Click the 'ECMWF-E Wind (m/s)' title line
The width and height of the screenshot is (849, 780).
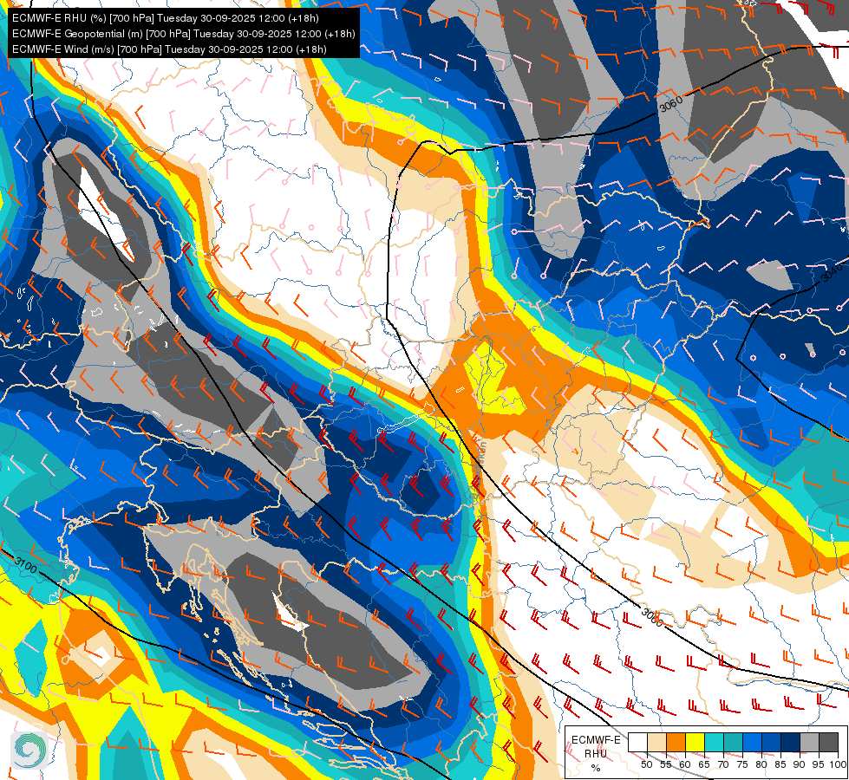pyautogui.click(x=169, y=49)
